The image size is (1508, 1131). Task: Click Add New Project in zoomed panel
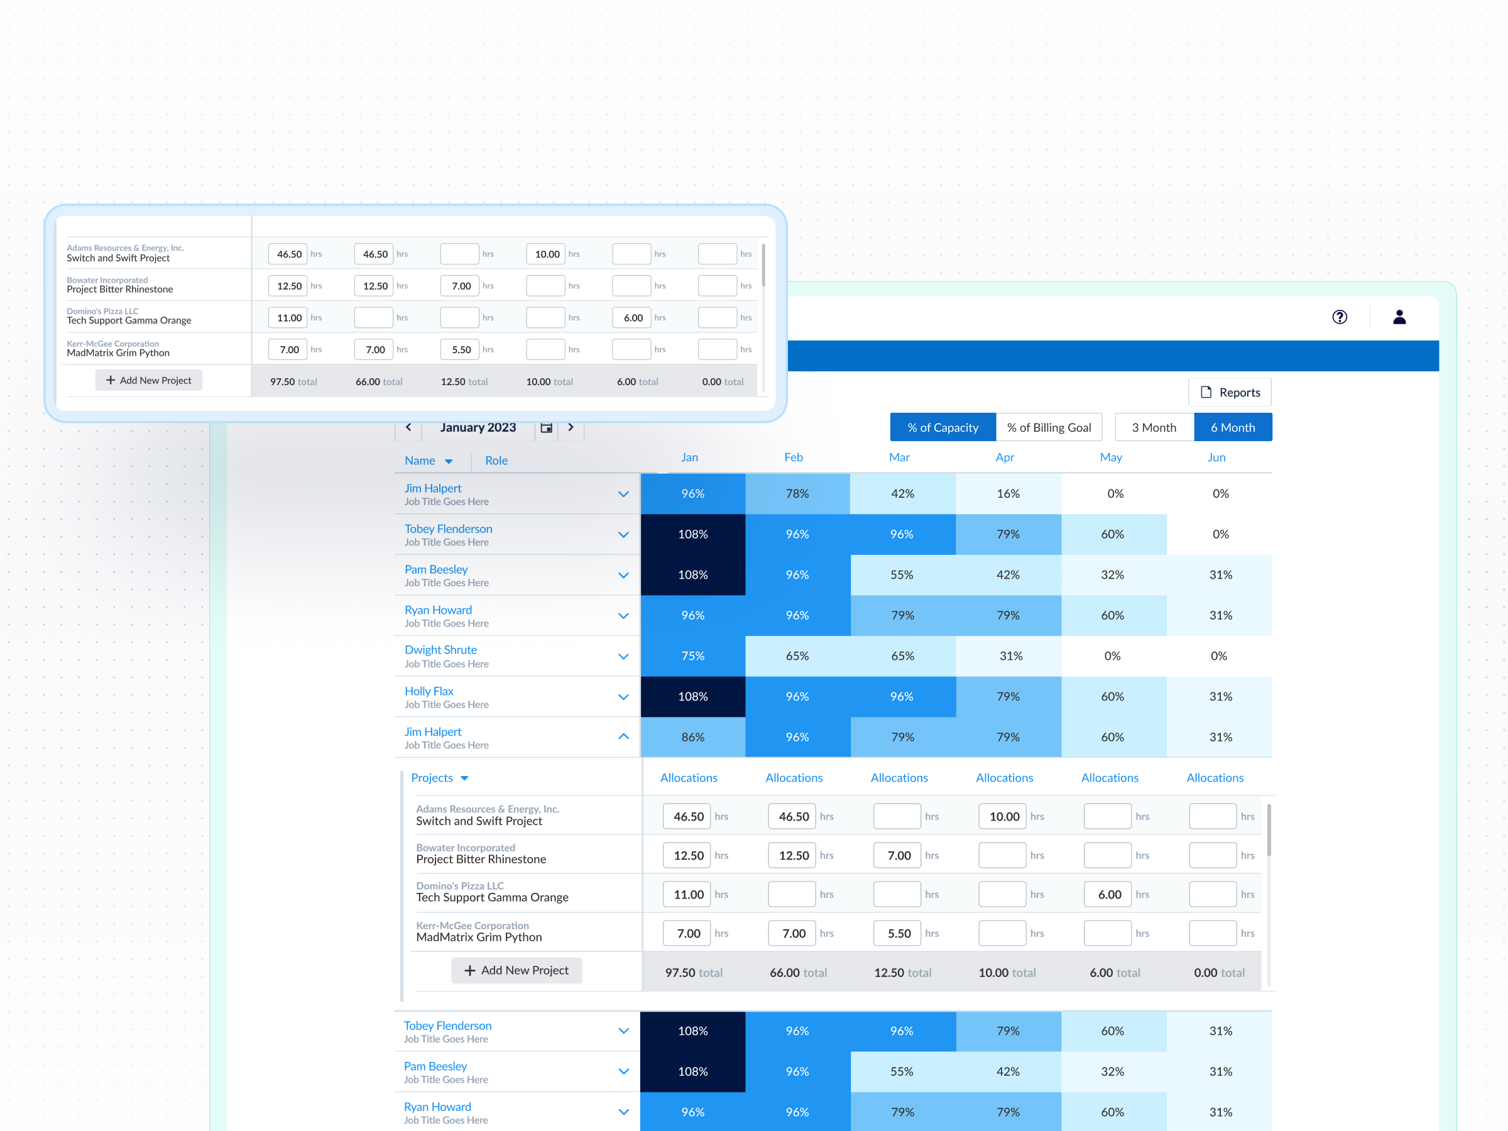tap(149, 380)
